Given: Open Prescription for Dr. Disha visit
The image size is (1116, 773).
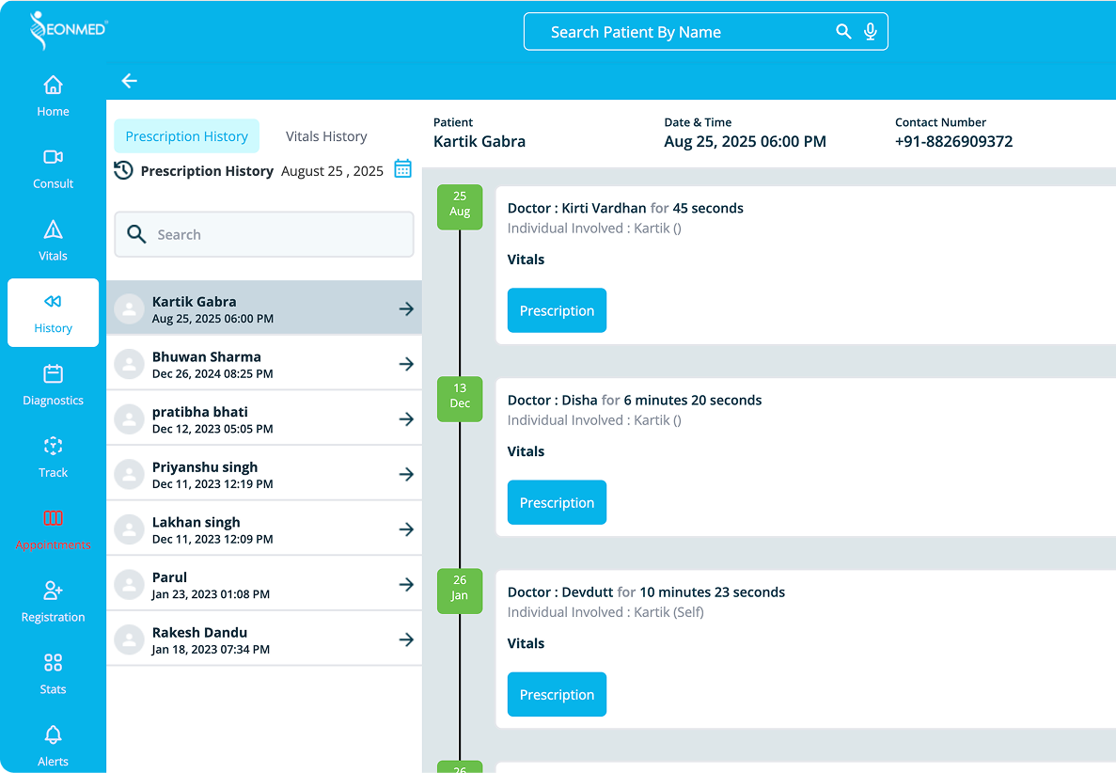Looking at the screenshot, I should coord(557,502).
